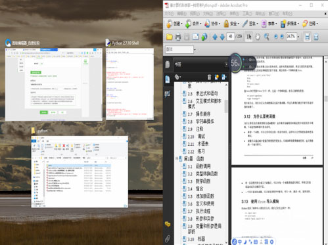The image size is (328, 245).
Task: Toggle the Bookmarks navigation panel button
Action: pyautogui.click(x=168, y=79)
